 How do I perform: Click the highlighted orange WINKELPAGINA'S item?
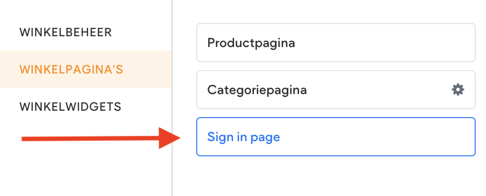71,69
